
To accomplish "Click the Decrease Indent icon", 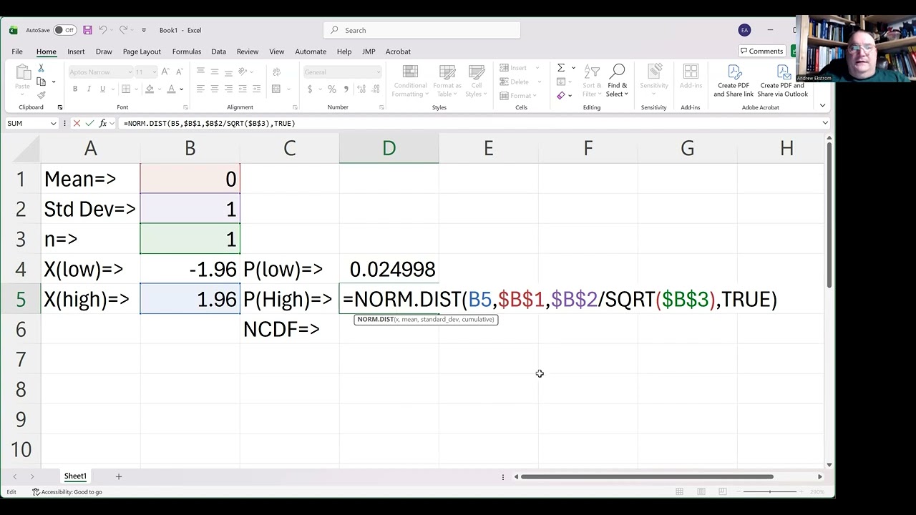I will tap(243, 89).
